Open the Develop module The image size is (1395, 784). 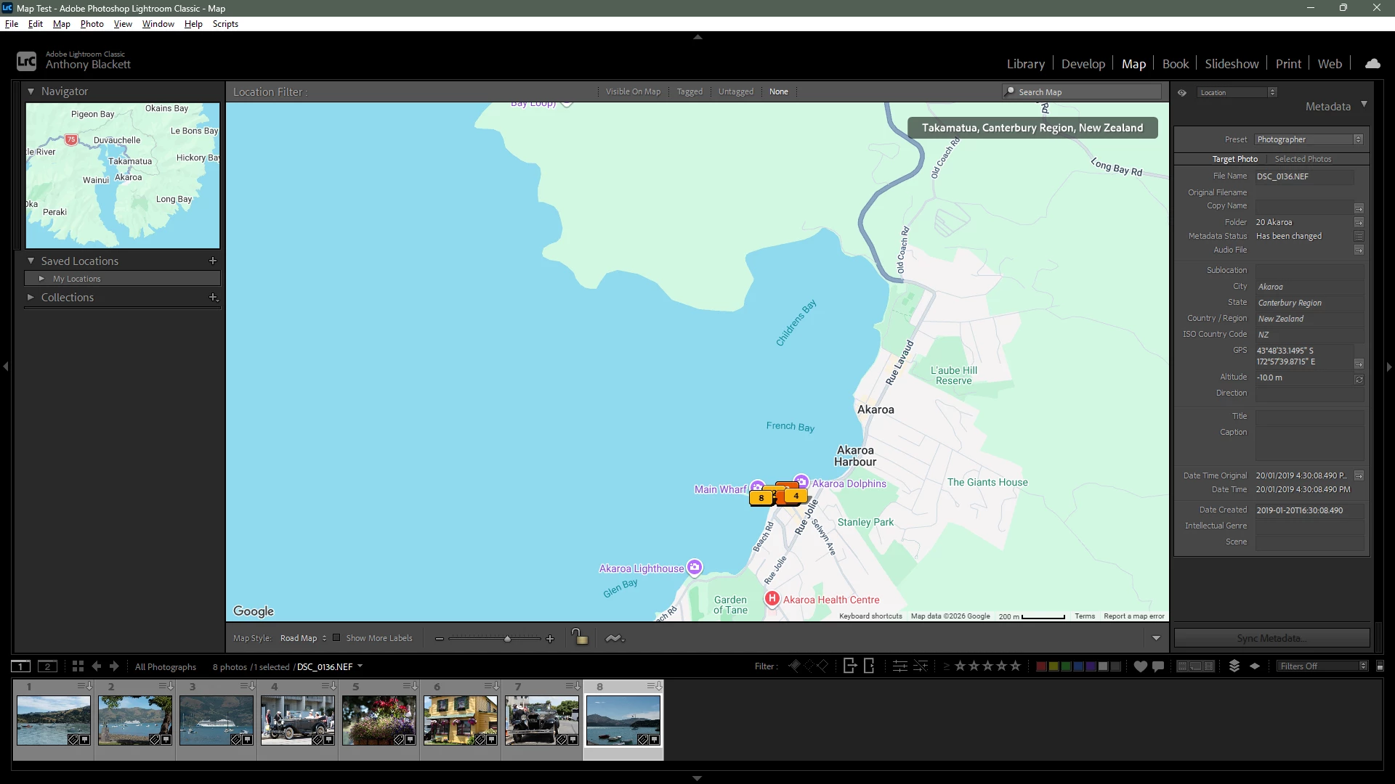(1083, 64)
